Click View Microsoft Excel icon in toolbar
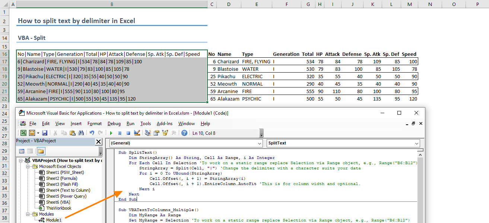The image size is (489, 223). (23, 133)
